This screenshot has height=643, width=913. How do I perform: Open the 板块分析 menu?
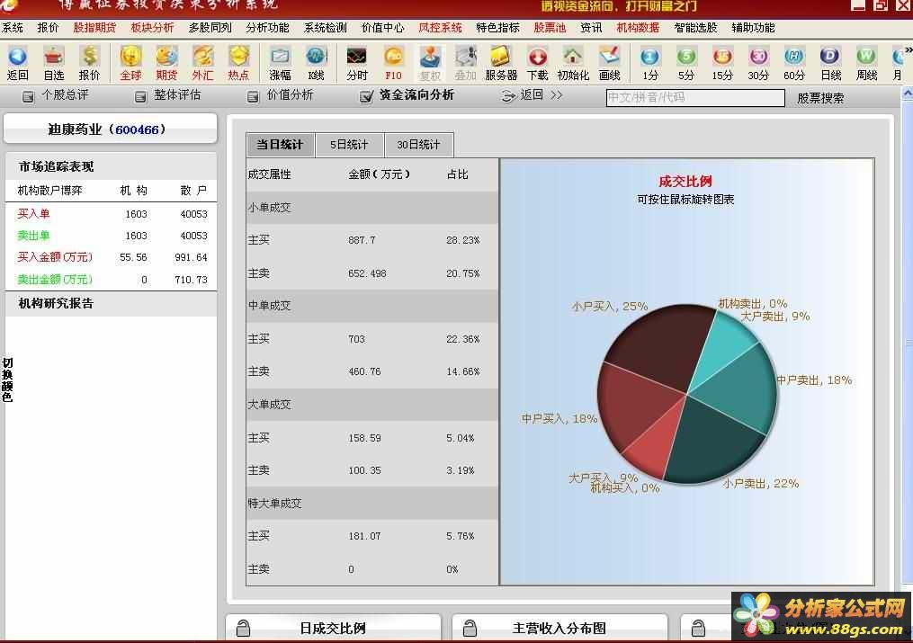[x=152, y=27]
